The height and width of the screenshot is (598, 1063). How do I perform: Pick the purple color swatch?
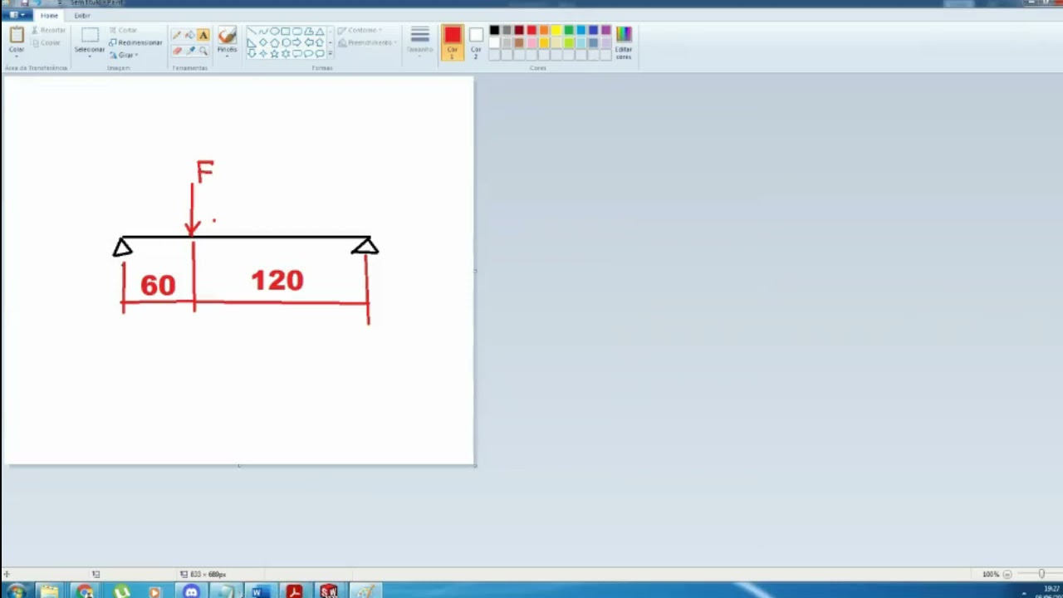tap(606, 31)
